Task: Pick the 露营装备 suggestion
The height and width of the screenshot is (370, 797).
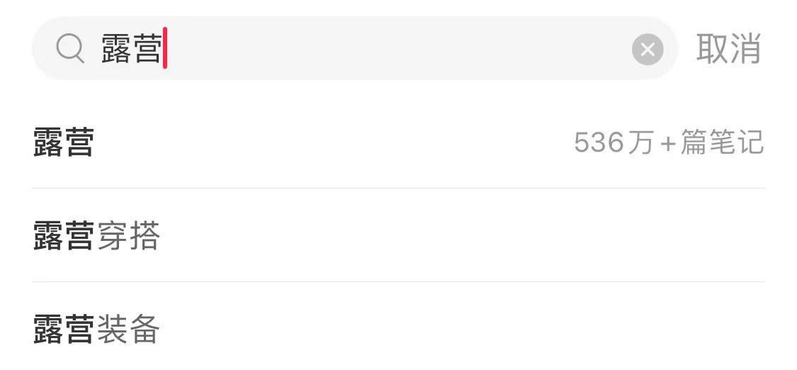Action: click(x=96, y=330)
